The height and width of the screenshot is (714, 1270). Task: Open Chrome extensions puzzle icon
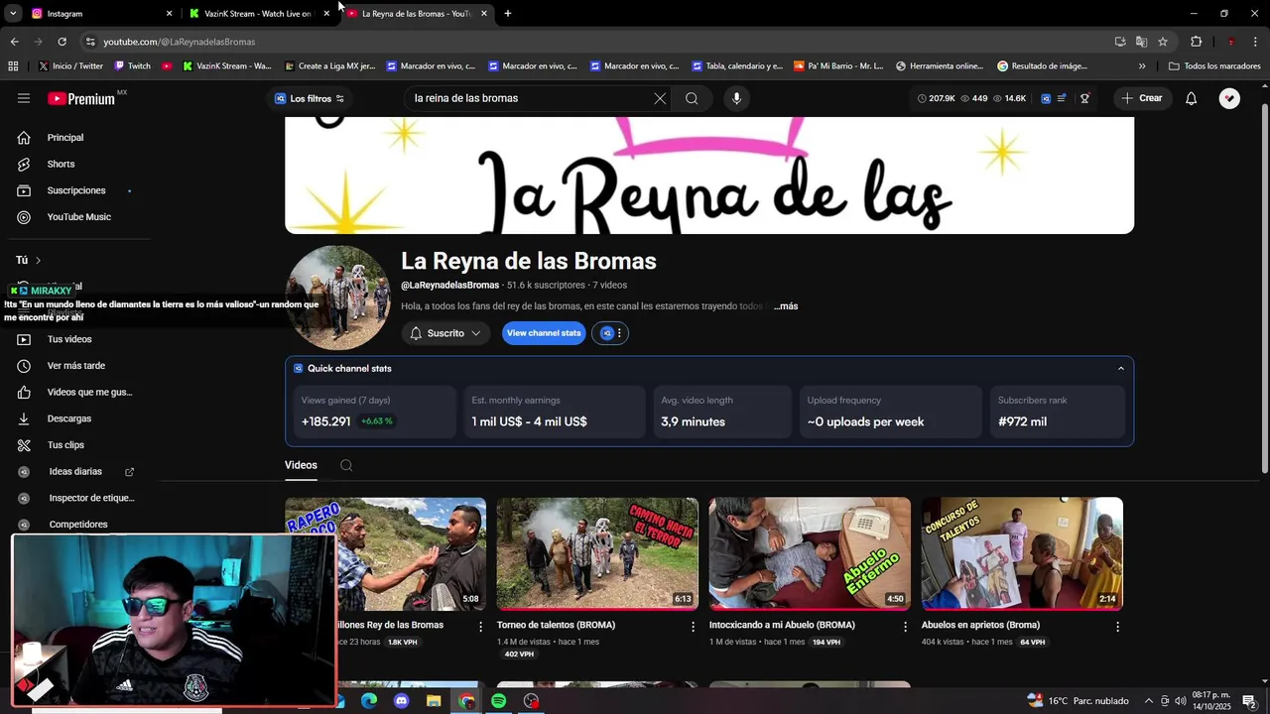1196,42
